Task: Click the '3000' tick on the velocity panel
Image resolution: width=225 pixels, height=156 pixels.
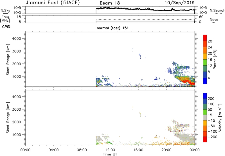Action: (x=16, y=109)
